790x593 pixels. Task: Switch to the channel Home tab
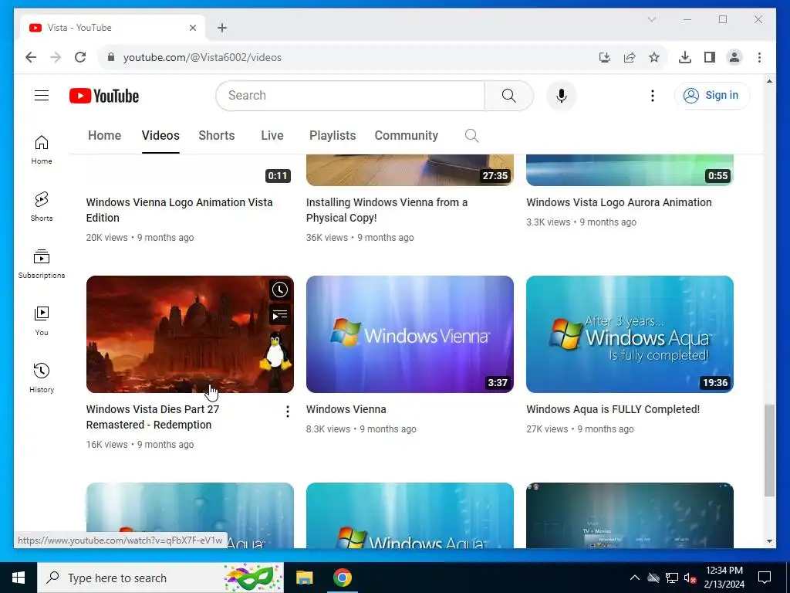[x=104, y=136]
